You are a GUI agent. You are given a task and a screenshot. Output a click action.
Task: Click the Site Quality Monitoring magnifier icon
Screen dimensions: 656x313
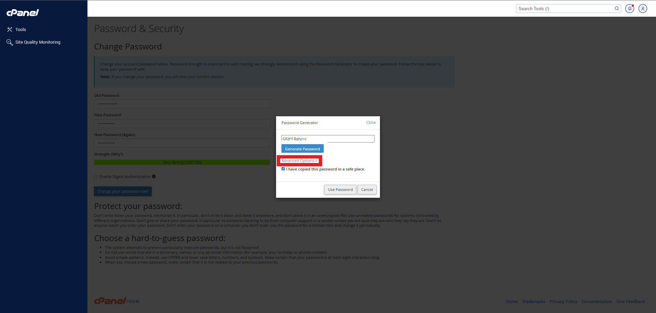pos(10,42)
